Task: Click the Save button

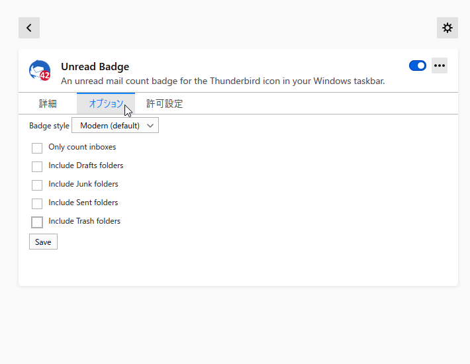Action: click(43, 242)
